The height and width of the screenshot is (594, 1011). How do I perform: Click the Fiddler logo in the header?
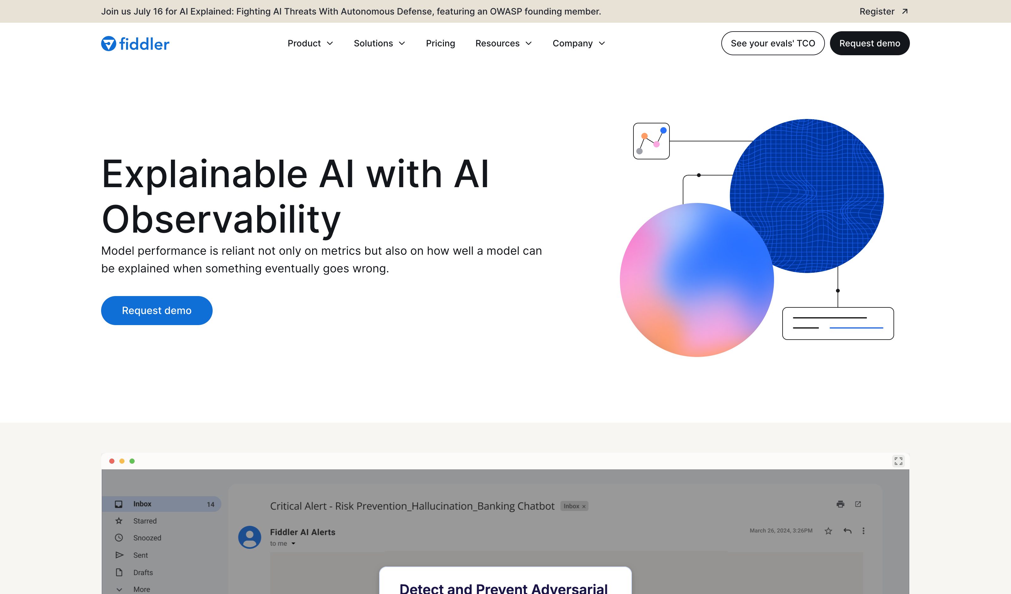point(135,43)
